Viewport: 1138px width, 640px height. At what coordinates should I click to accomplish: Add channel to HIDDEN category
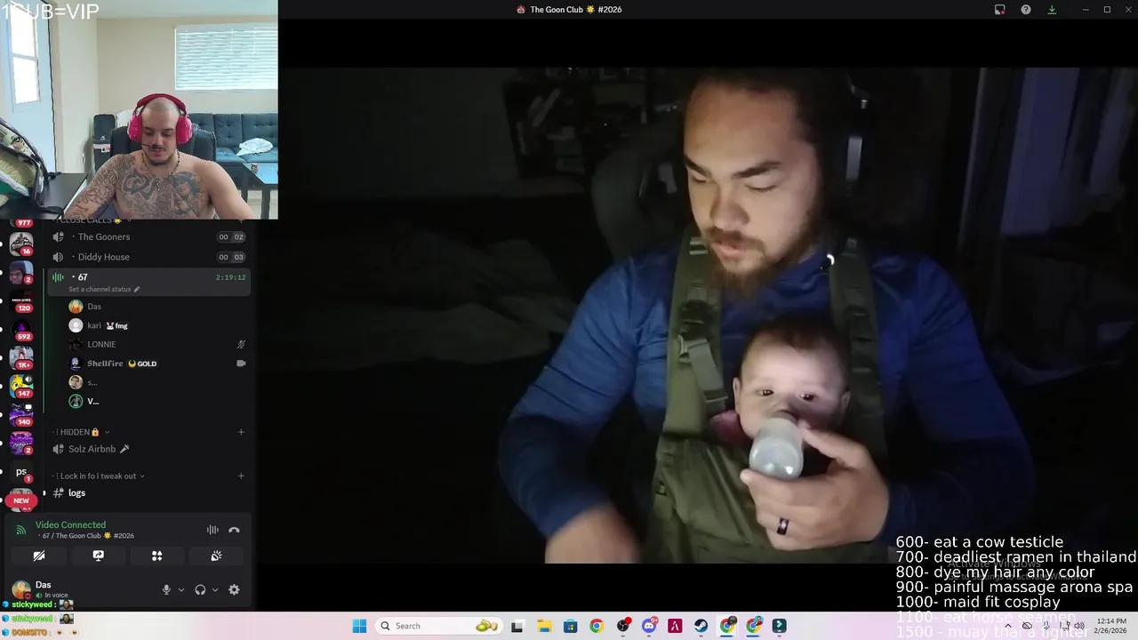tap(241, 432)
